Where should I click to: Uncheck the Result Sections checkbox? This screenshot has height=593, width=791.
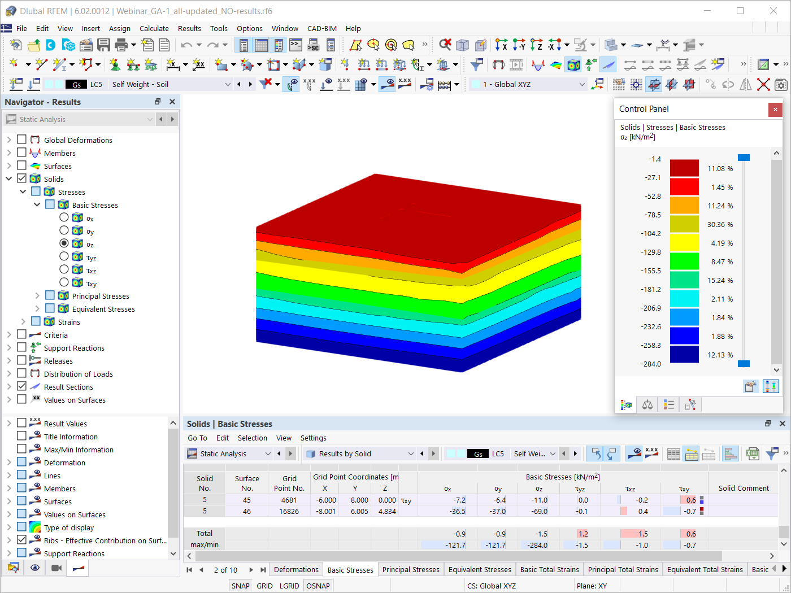pos(21,386)
